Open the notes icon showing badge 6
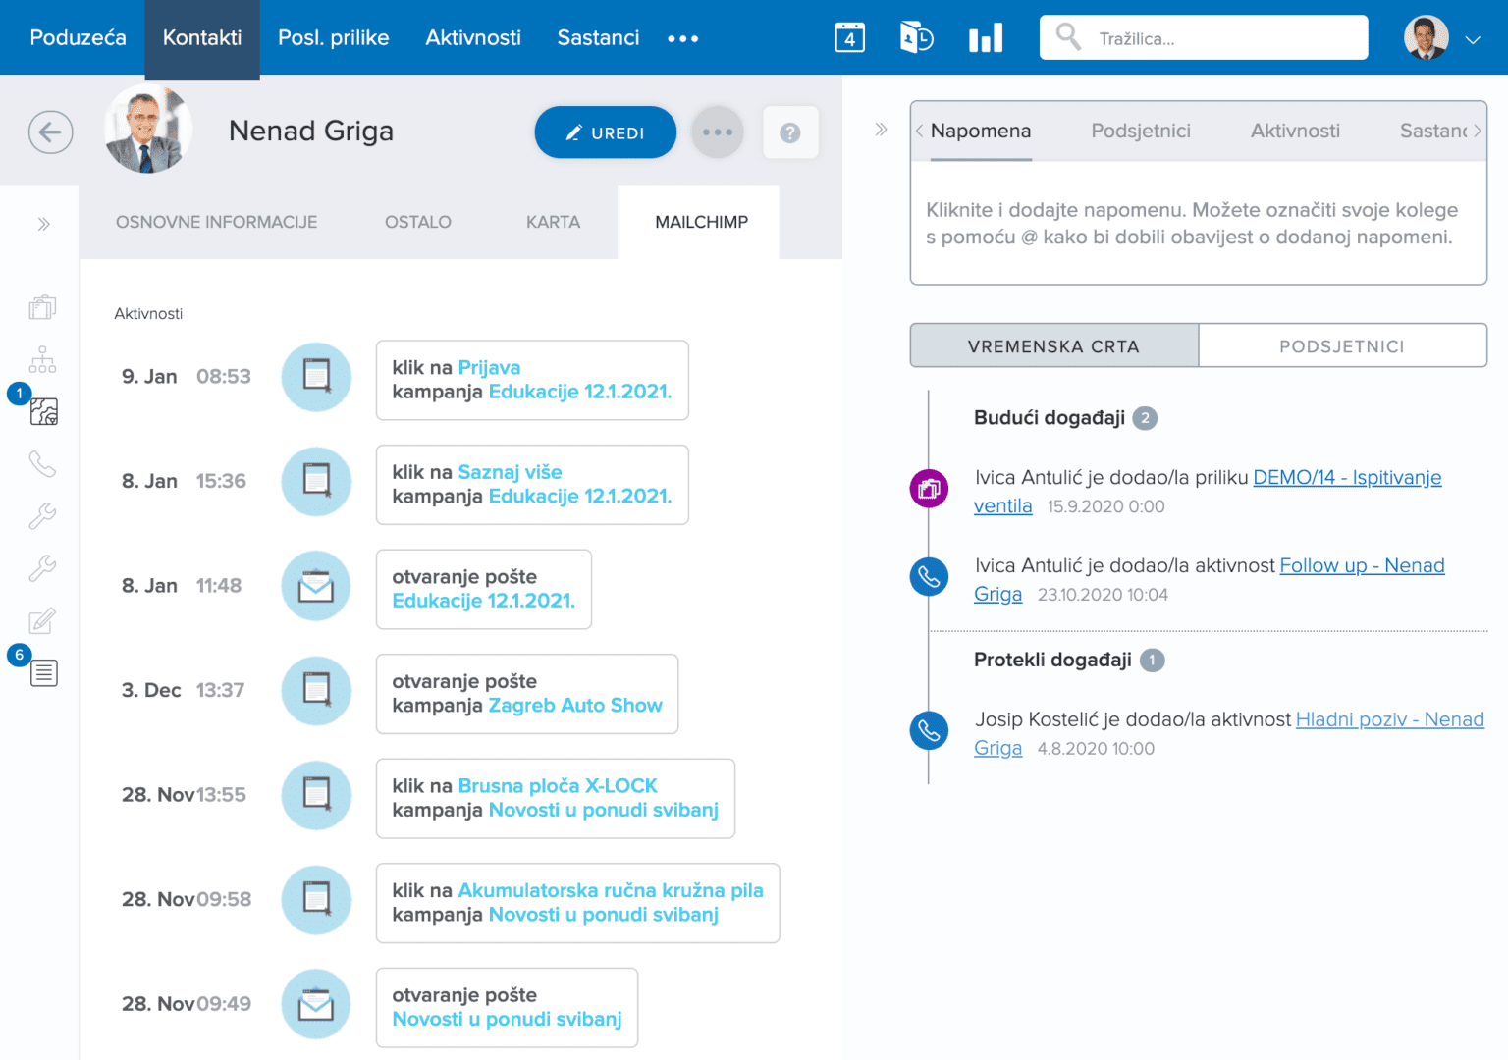The height and width of the screenshot is (1060, 1508). (43, 673)
